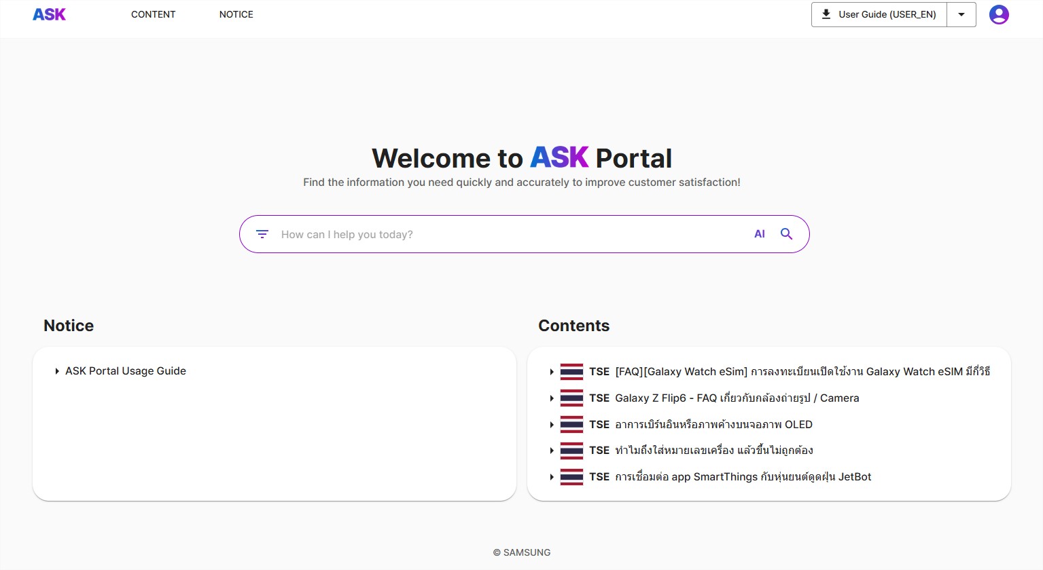Expand arrow beside OLED article

point(552,425)
